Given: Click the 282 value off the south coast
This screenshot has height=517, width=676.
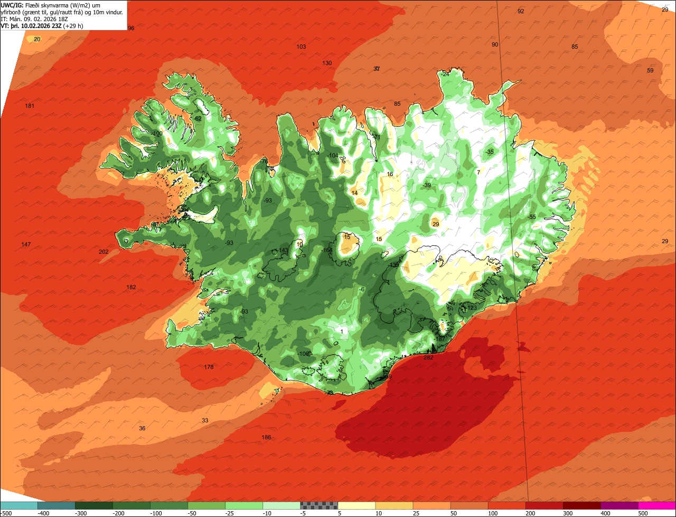Looking at the screenshot, I should pos(428,357).
